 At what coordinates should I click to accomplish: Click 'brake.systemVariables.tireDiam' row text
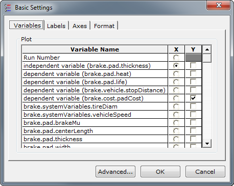click(71, 107)
